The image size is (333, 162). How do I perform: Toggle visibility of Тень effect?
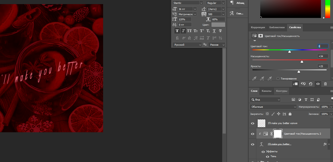pyautogui.click(x=267, y=156)
